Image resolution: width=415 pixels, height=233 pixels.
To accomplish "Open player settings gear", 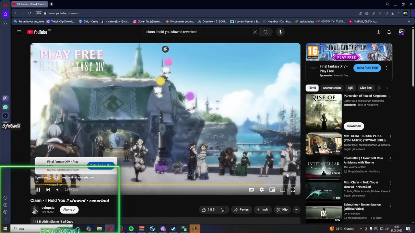I will pyautogui.click(x=262, y=190).
